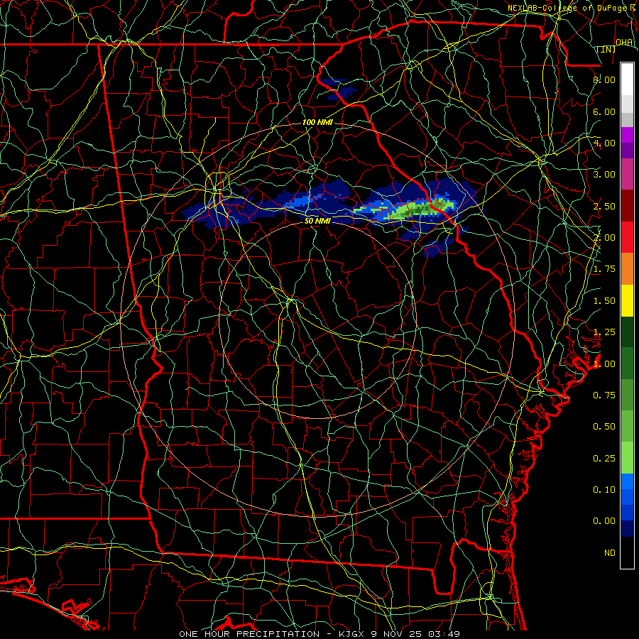This screenshot has width=639, height=639.
Task: Click the (IN) units label
Action: [606, 49]
